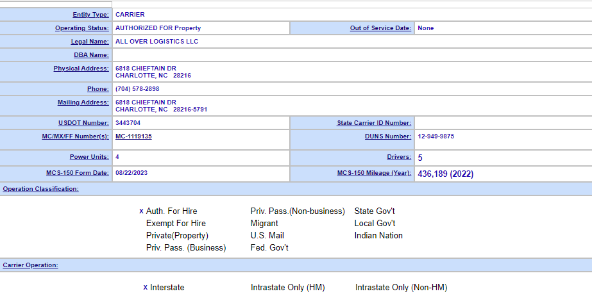The width and height of the screenshot is (592, 296).
Task: Open the Physical Address label link
Action: 81,69
